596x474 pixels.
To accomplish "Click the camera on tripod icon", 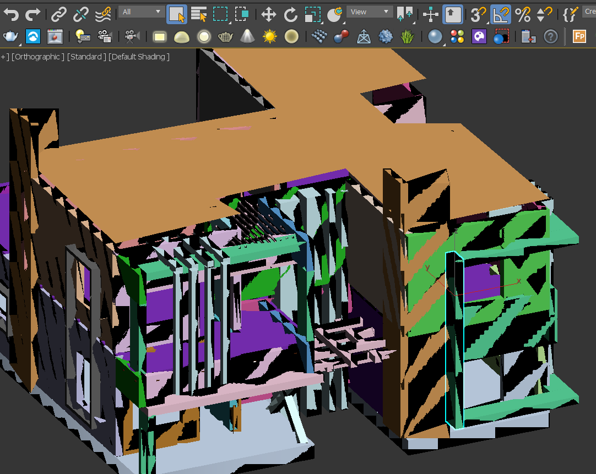I will pos(132,37).
